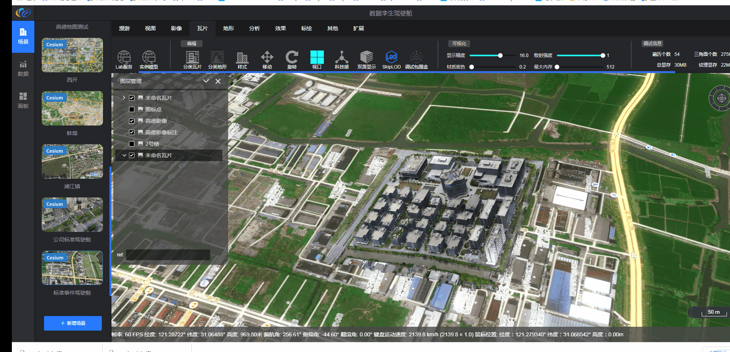The height and width of the screenshot is (352, 730).
Task: Toggle the 视口 viewport icon
Action: click(x=317, y=58)
